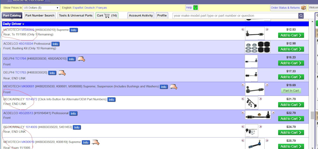Screen dimensions: 318x149
Task: Open the shopping cart icon with 14 items
Action: [107, 16]
